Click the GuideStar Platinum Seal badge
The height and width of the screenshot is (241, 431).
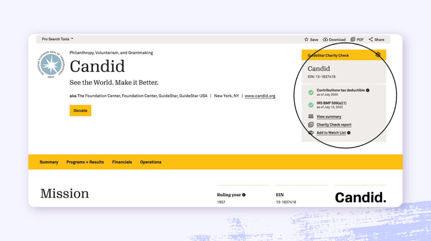click(51, 64)
